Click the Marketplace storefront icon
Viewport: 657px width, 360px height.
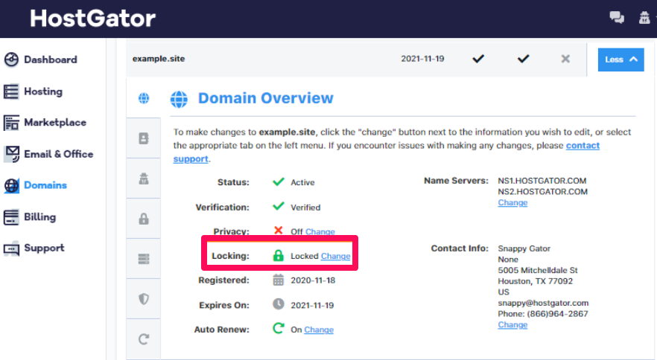tap(11, 123)
